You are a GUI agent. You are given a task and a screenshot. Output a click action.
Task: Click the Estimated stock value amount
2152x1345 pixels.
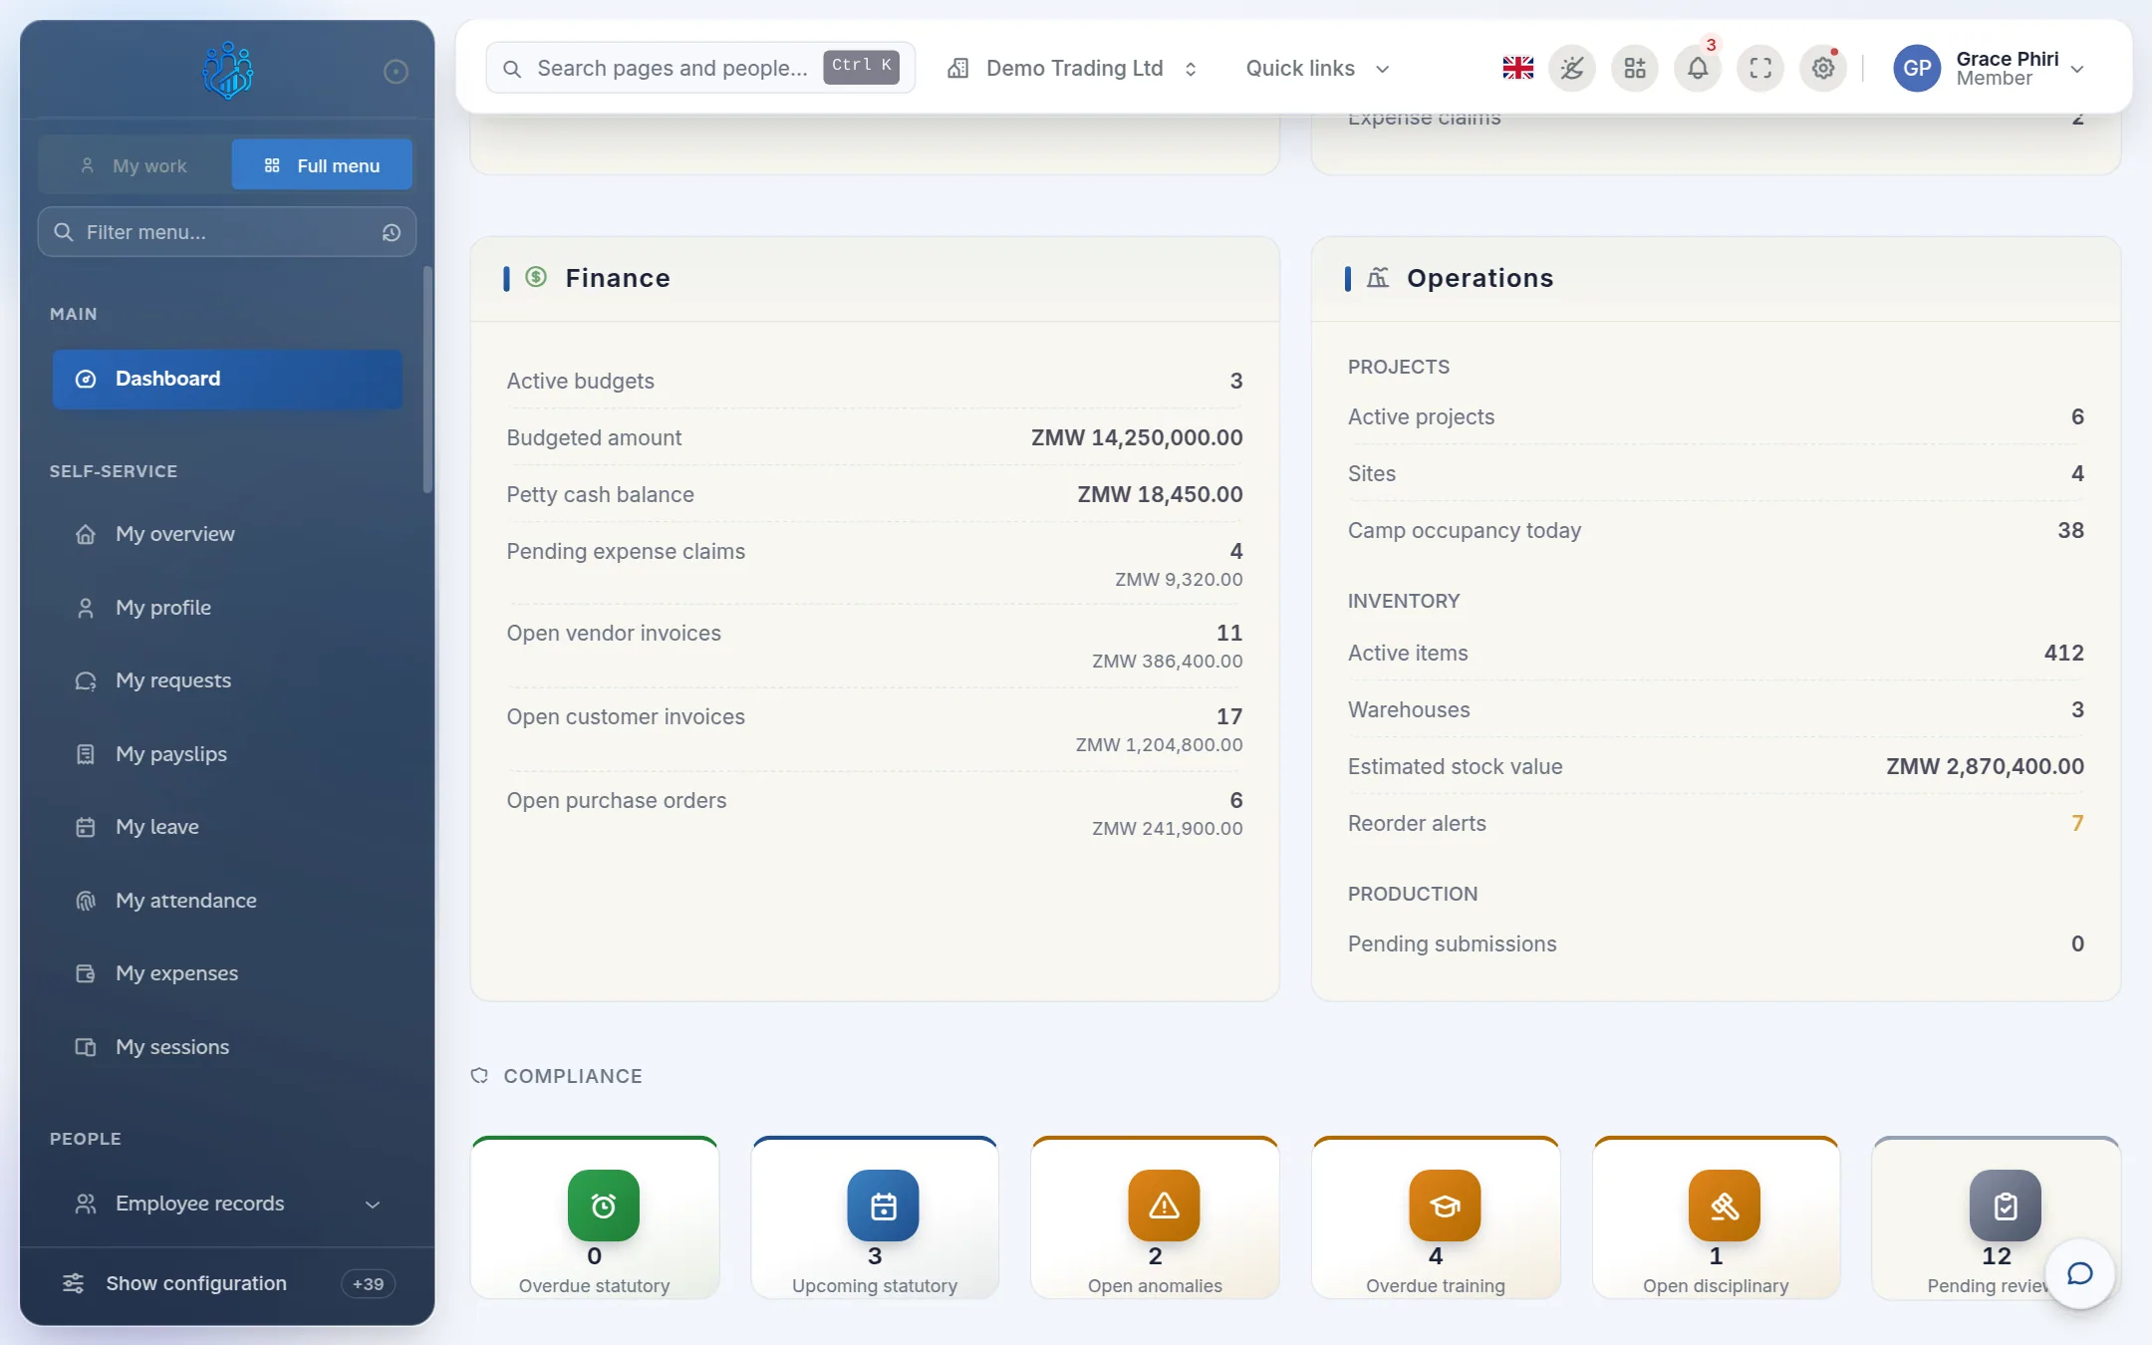point(1985,766)
